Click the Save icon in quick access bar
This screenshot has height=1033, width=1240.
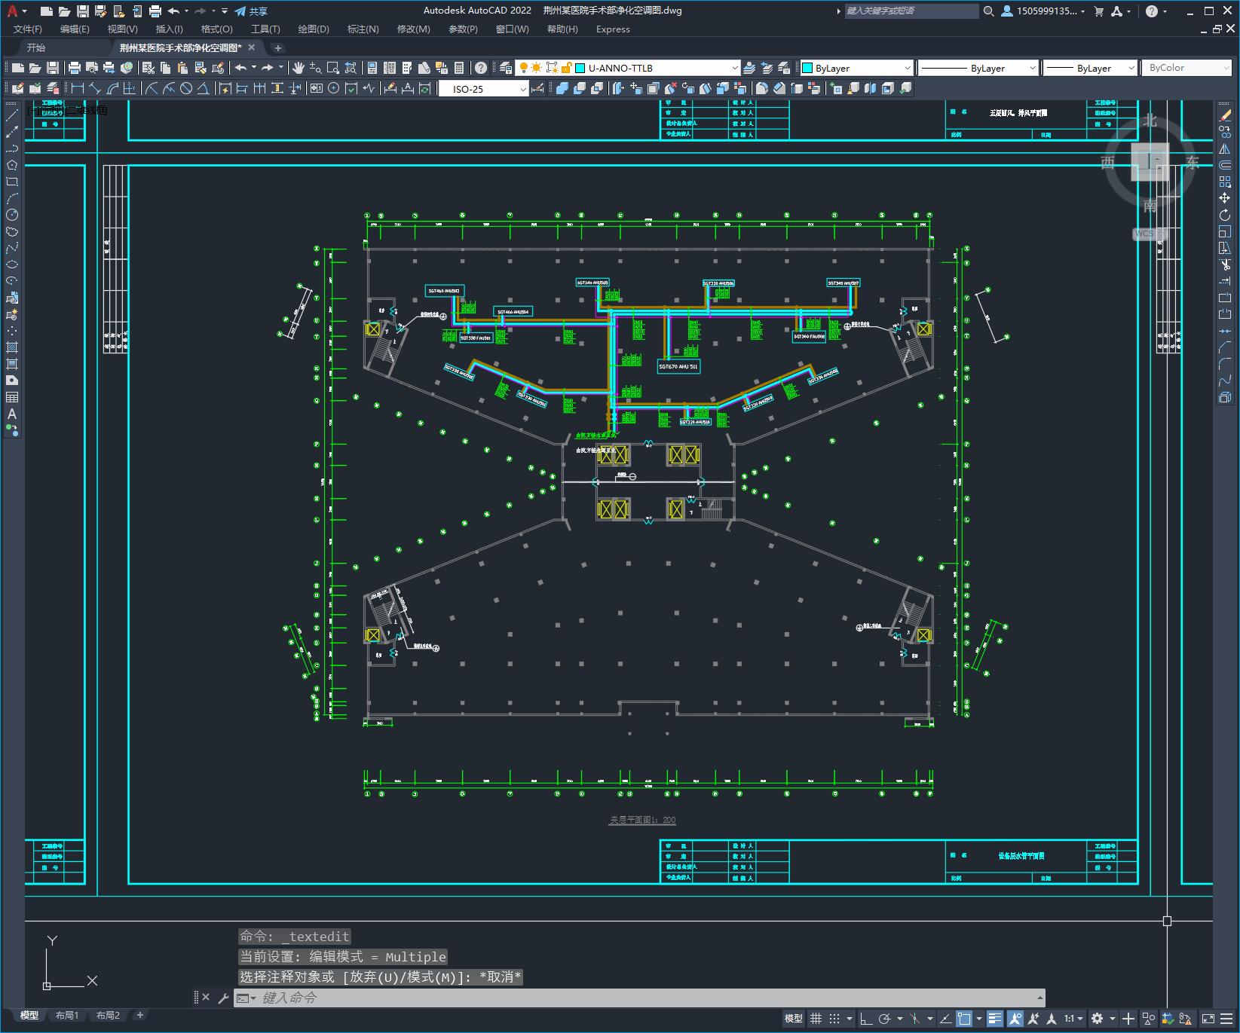click(x=83, y=11)
